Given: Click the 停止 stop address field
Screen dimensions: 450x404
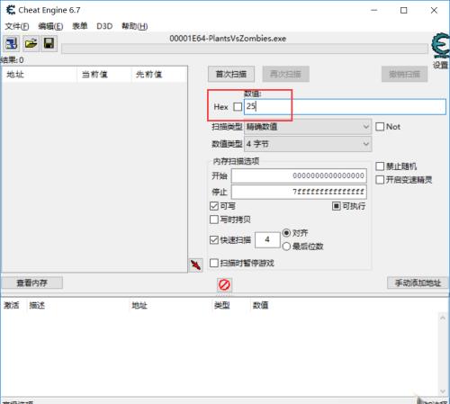Looking at the screenshot, I should click(299, 192).
